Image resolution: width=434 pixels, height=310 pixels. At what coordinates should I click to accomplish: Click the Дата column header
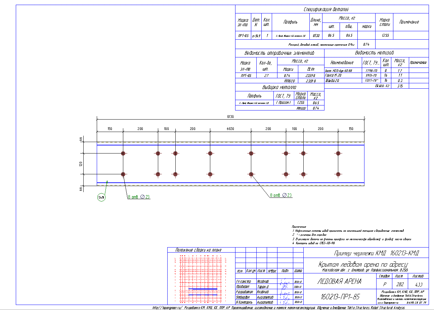click(298, 271)
